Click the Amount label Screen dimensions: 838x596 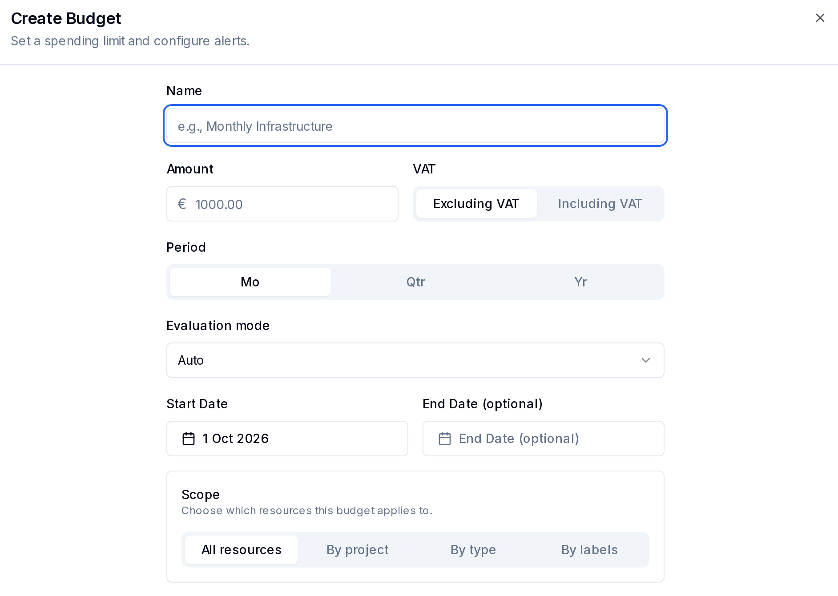pyautogui.click(x=190, y=169)
